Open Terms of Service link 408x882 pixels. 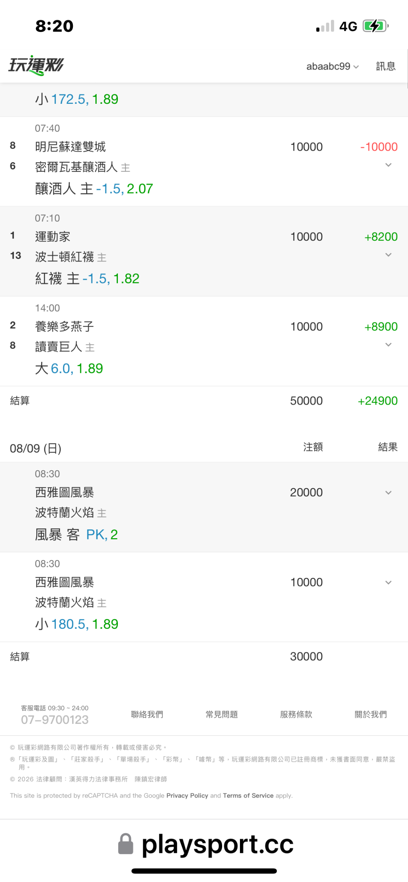coord(248,796)
